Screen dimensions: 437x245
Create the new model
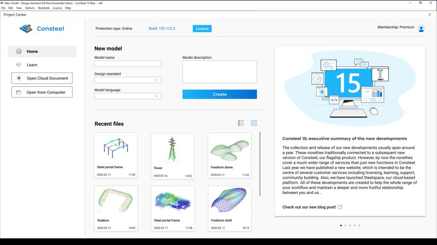click(x=220, y=94)
